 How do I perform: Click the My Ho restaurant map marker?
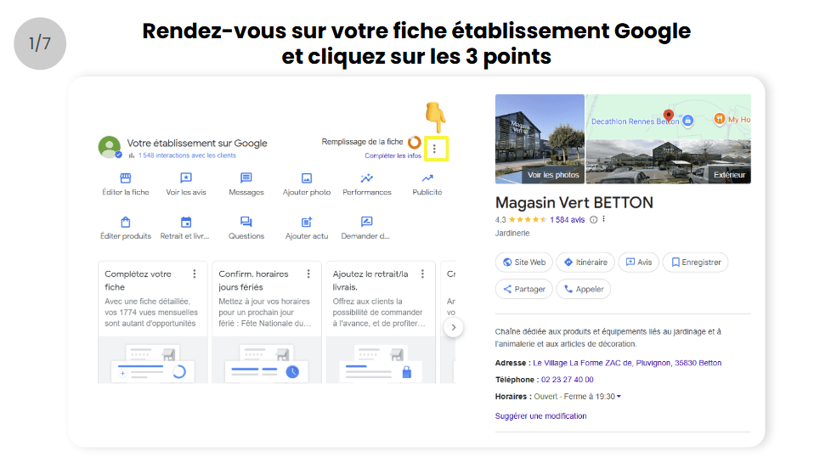pos(719,119)
